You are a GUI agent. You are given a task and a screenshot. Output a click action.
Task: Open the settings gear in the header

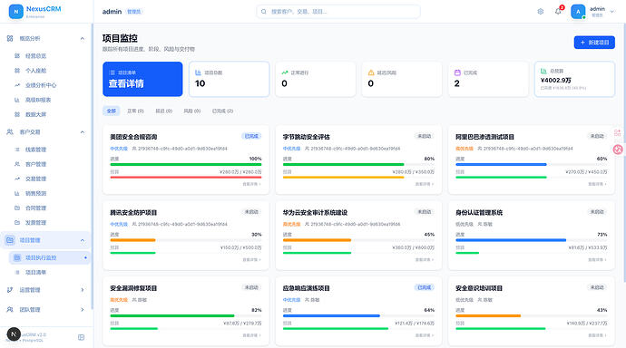(x=540, y=12)
